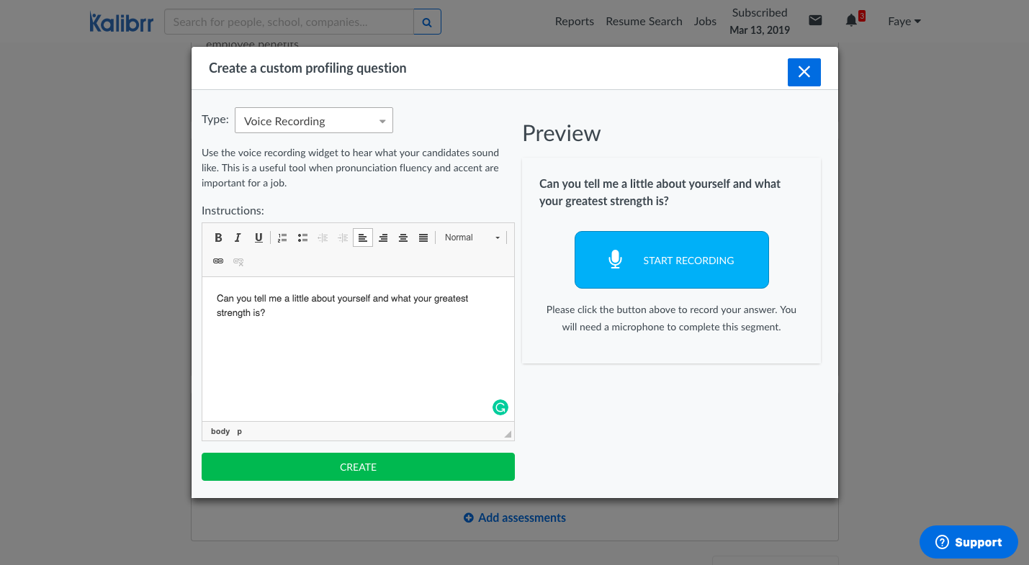Select the align left icon
1029x565 pixels.
point(363,238)
